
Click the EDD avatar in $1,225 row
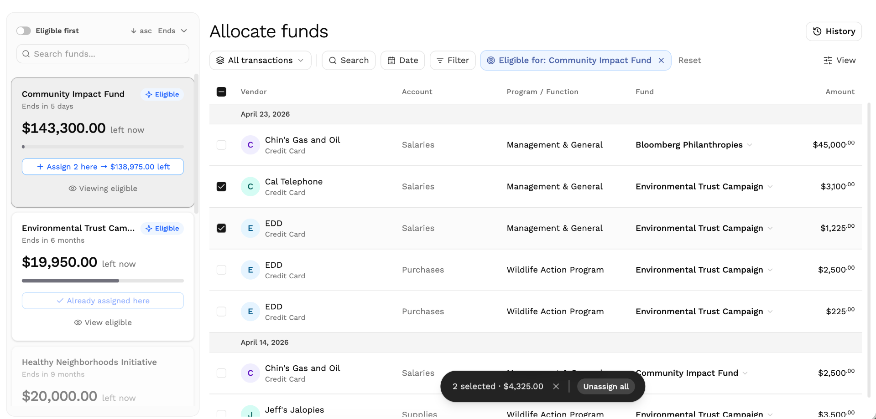[250, 228]
